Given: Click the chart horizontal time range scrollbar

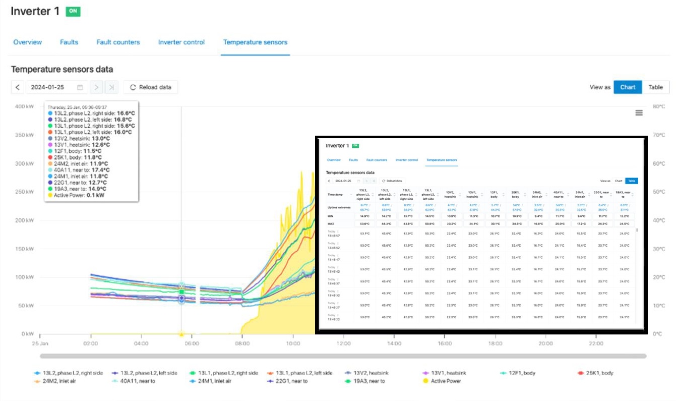Looking at the screenshot, I should click(343, 356).
